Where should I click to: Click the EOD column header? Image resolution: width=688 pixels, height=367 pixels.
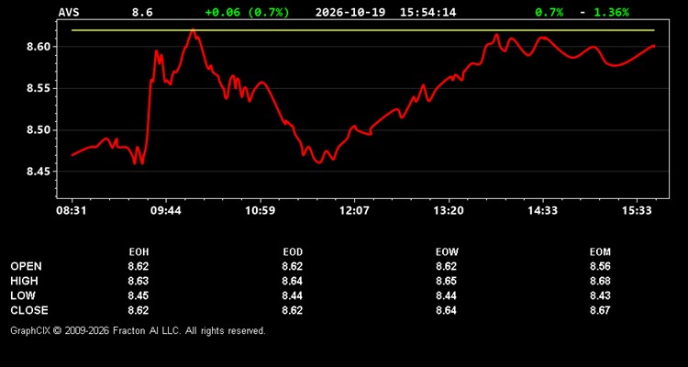(x=293, y=252)
